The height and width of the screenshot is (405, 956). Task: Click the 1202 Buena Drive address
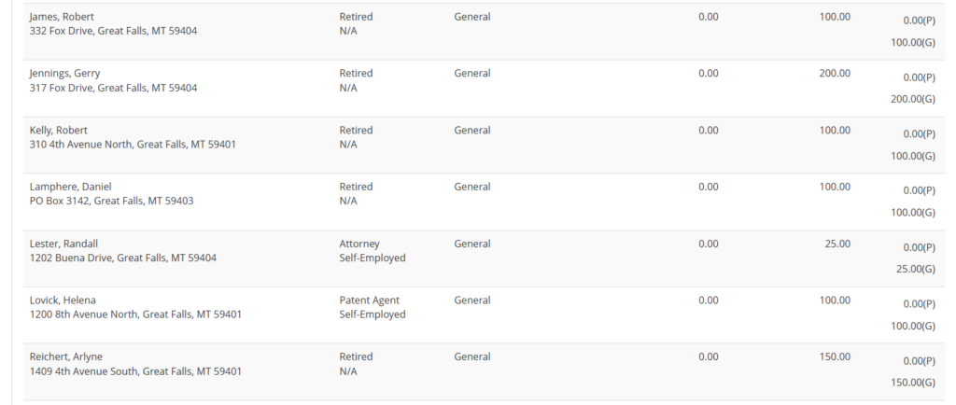click(x=122, y=258)
